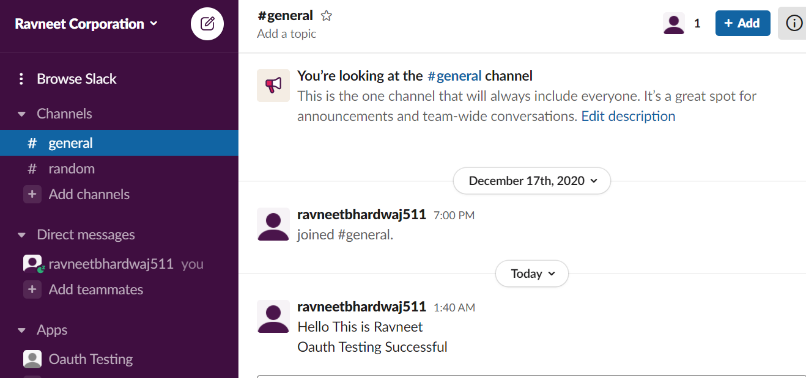Collapse the Channels section
This screenshot has height=378, width=806.
[x=22, y=114]
